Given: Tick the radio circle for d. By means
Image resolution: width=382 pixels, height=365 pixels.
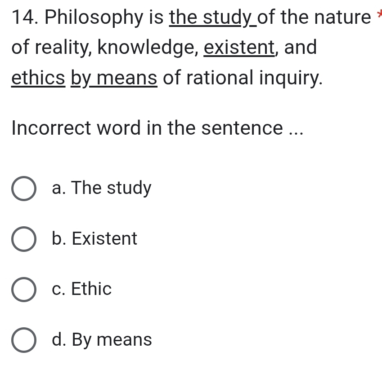Looking at the screenshot, I should (x=24, y=340).
